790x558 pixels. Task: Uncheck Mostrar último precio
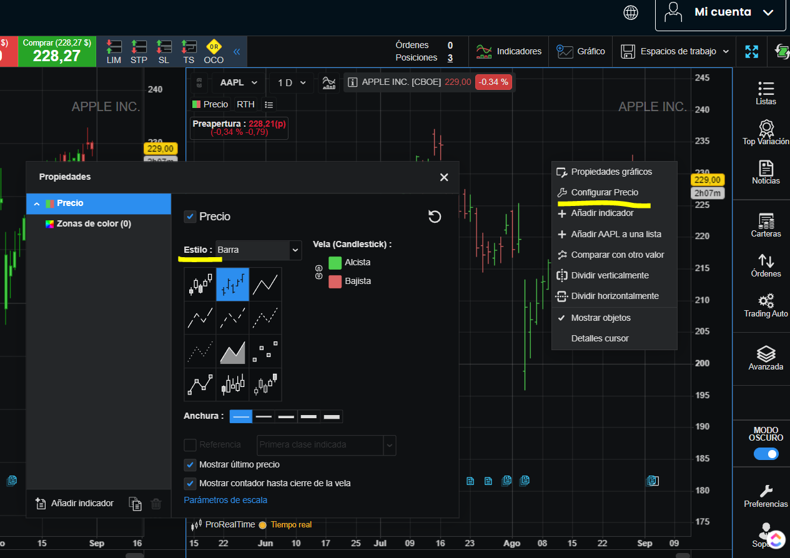coord(190,464)
